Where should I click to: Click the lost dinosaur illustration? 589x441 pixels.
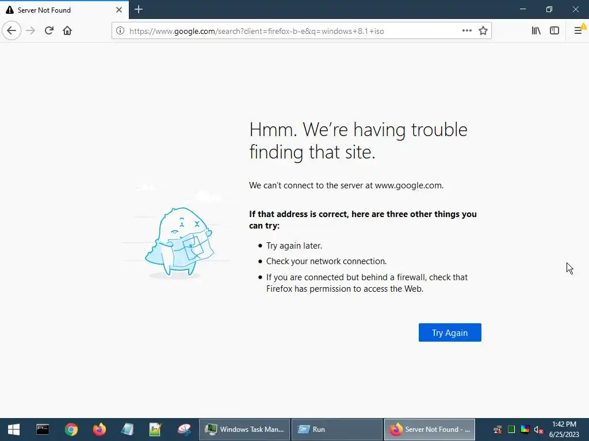tap(179, 242)
